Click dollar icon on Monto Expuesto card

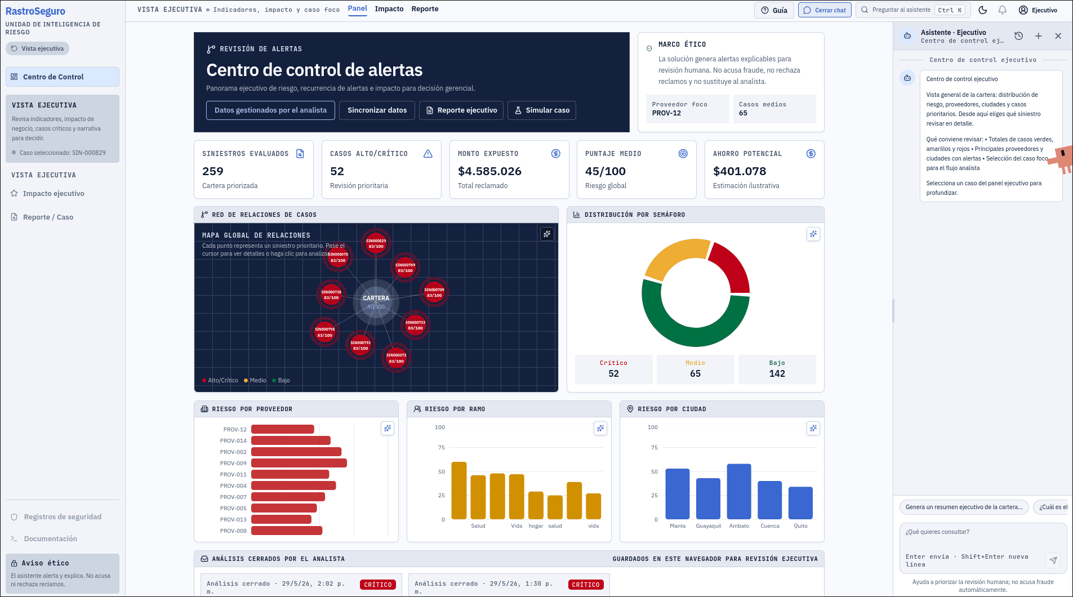coord(556,154)
